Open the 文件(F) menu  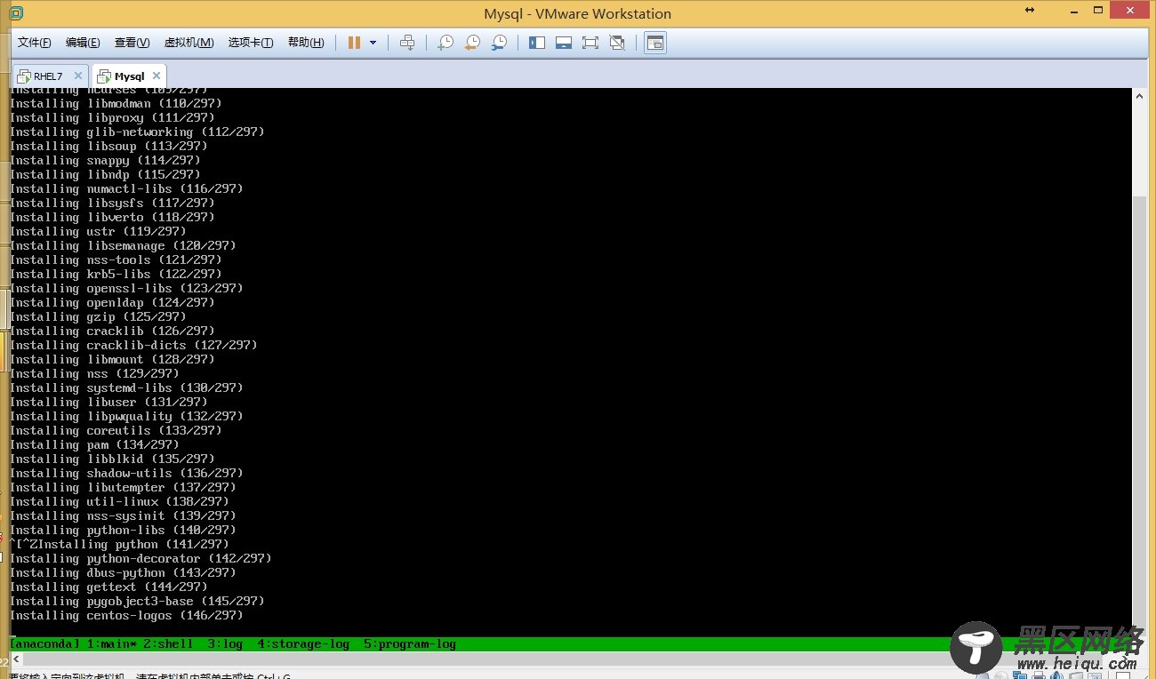tap(35, 43)
